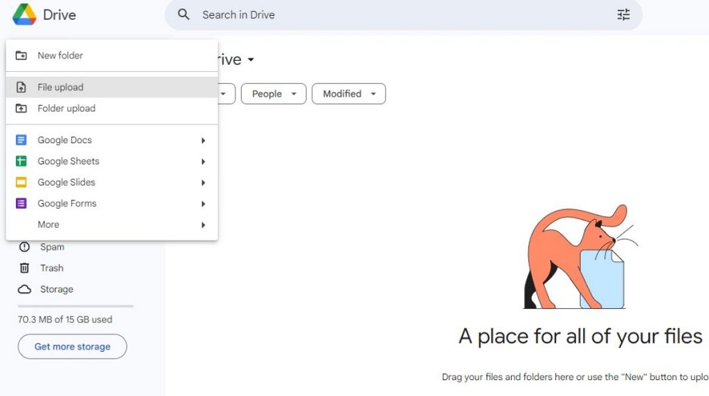Click the yellow Google Slides icon

pyautogui.click(x=21, y=182)
